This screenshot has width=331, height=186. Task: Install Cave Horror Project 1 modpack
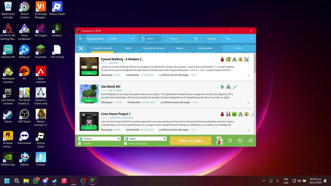click(x=89, y=128)
